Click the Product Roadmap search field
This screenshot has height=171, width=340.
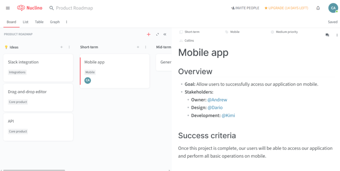click(74, 8)
